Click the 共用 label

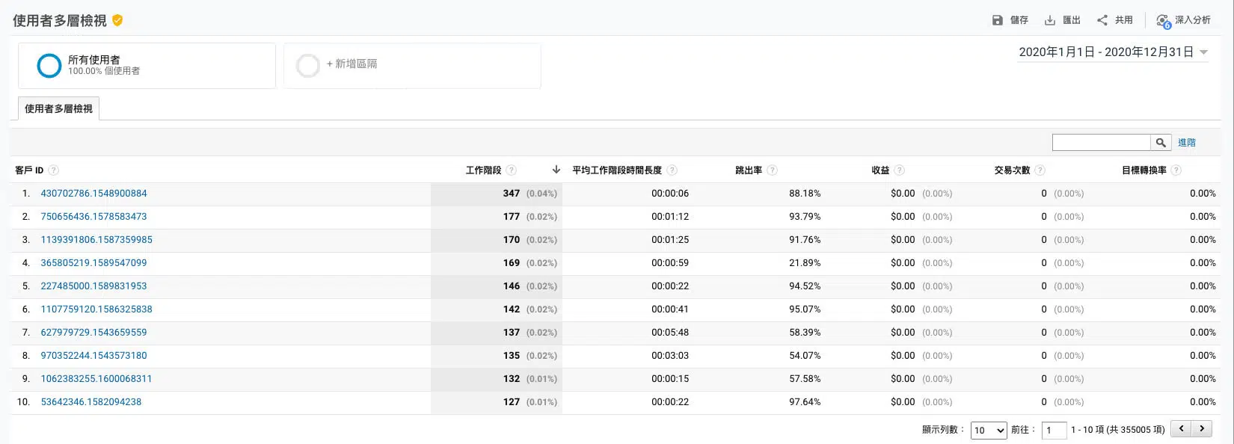click(x=1124, y=20)
